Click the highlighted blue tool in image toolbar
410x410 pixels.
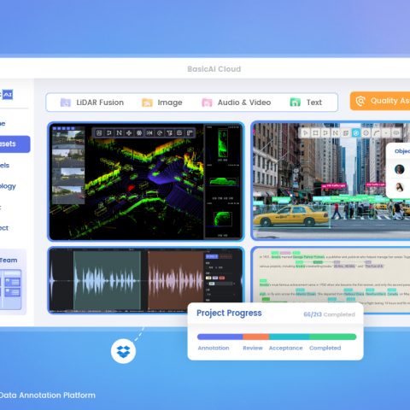coord(356,133)
